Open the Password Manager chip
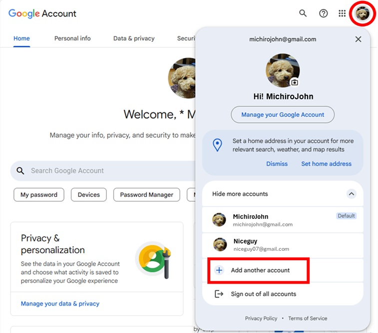The image size is (378, 333). tap(146, 195)
